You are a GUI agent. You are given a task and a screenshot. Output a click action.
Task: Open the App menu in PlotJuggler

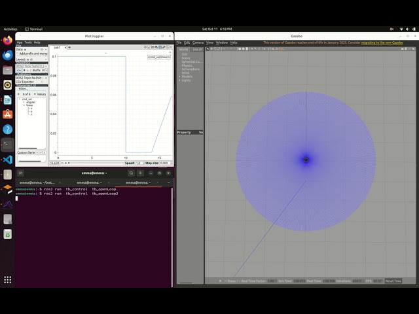(x=20, y=43)
